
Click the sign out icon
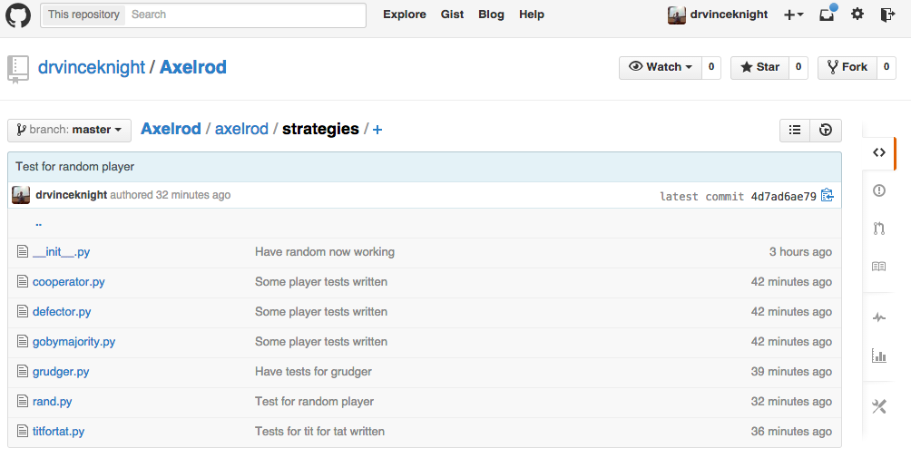(x=887, y=15)
